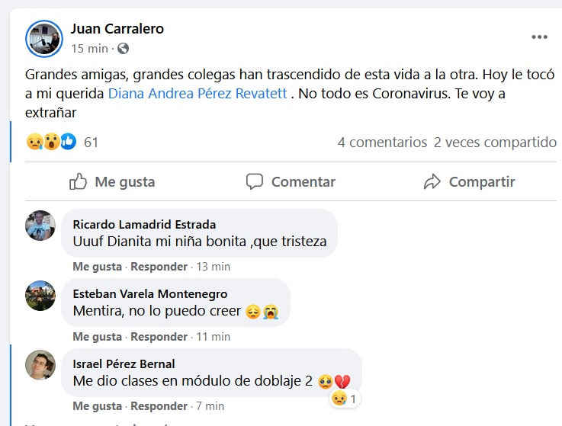Viewport: 562px width, 426px height.
Task: Click Esteban Varela Montenegro's avatar
Action: pos(40,296)
